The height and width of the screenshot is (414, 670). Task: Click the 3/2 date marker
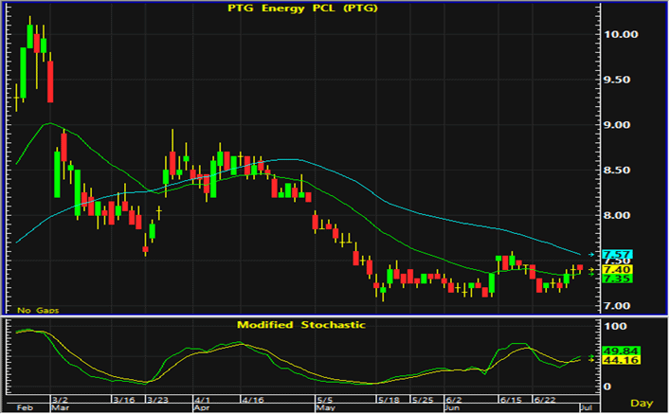click(x=60, y=400)
